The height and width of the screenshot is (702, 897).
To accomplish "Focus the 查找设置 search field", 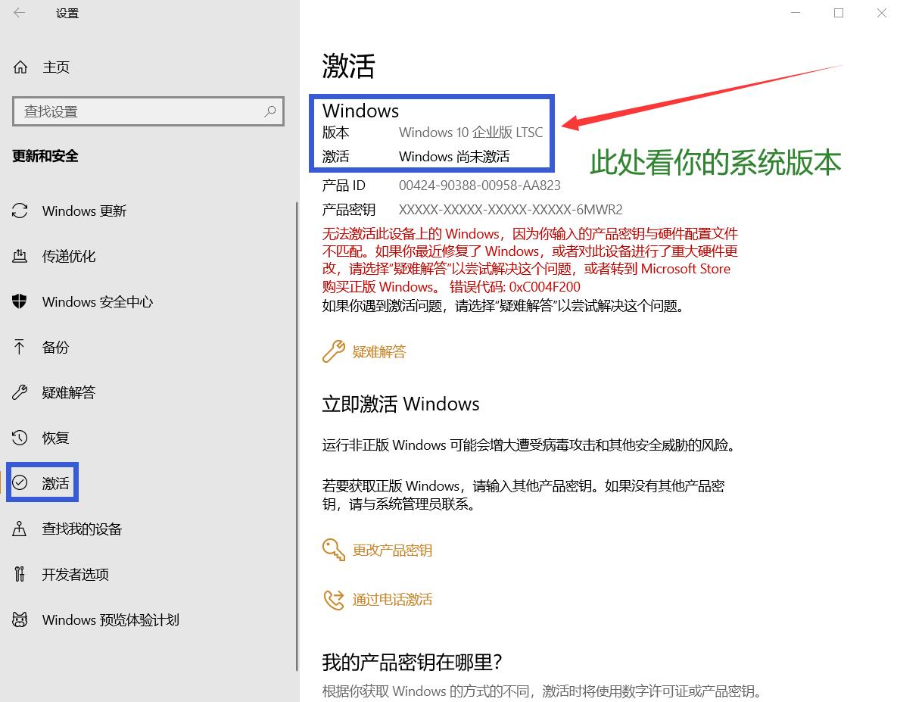I will pos(148,111).
